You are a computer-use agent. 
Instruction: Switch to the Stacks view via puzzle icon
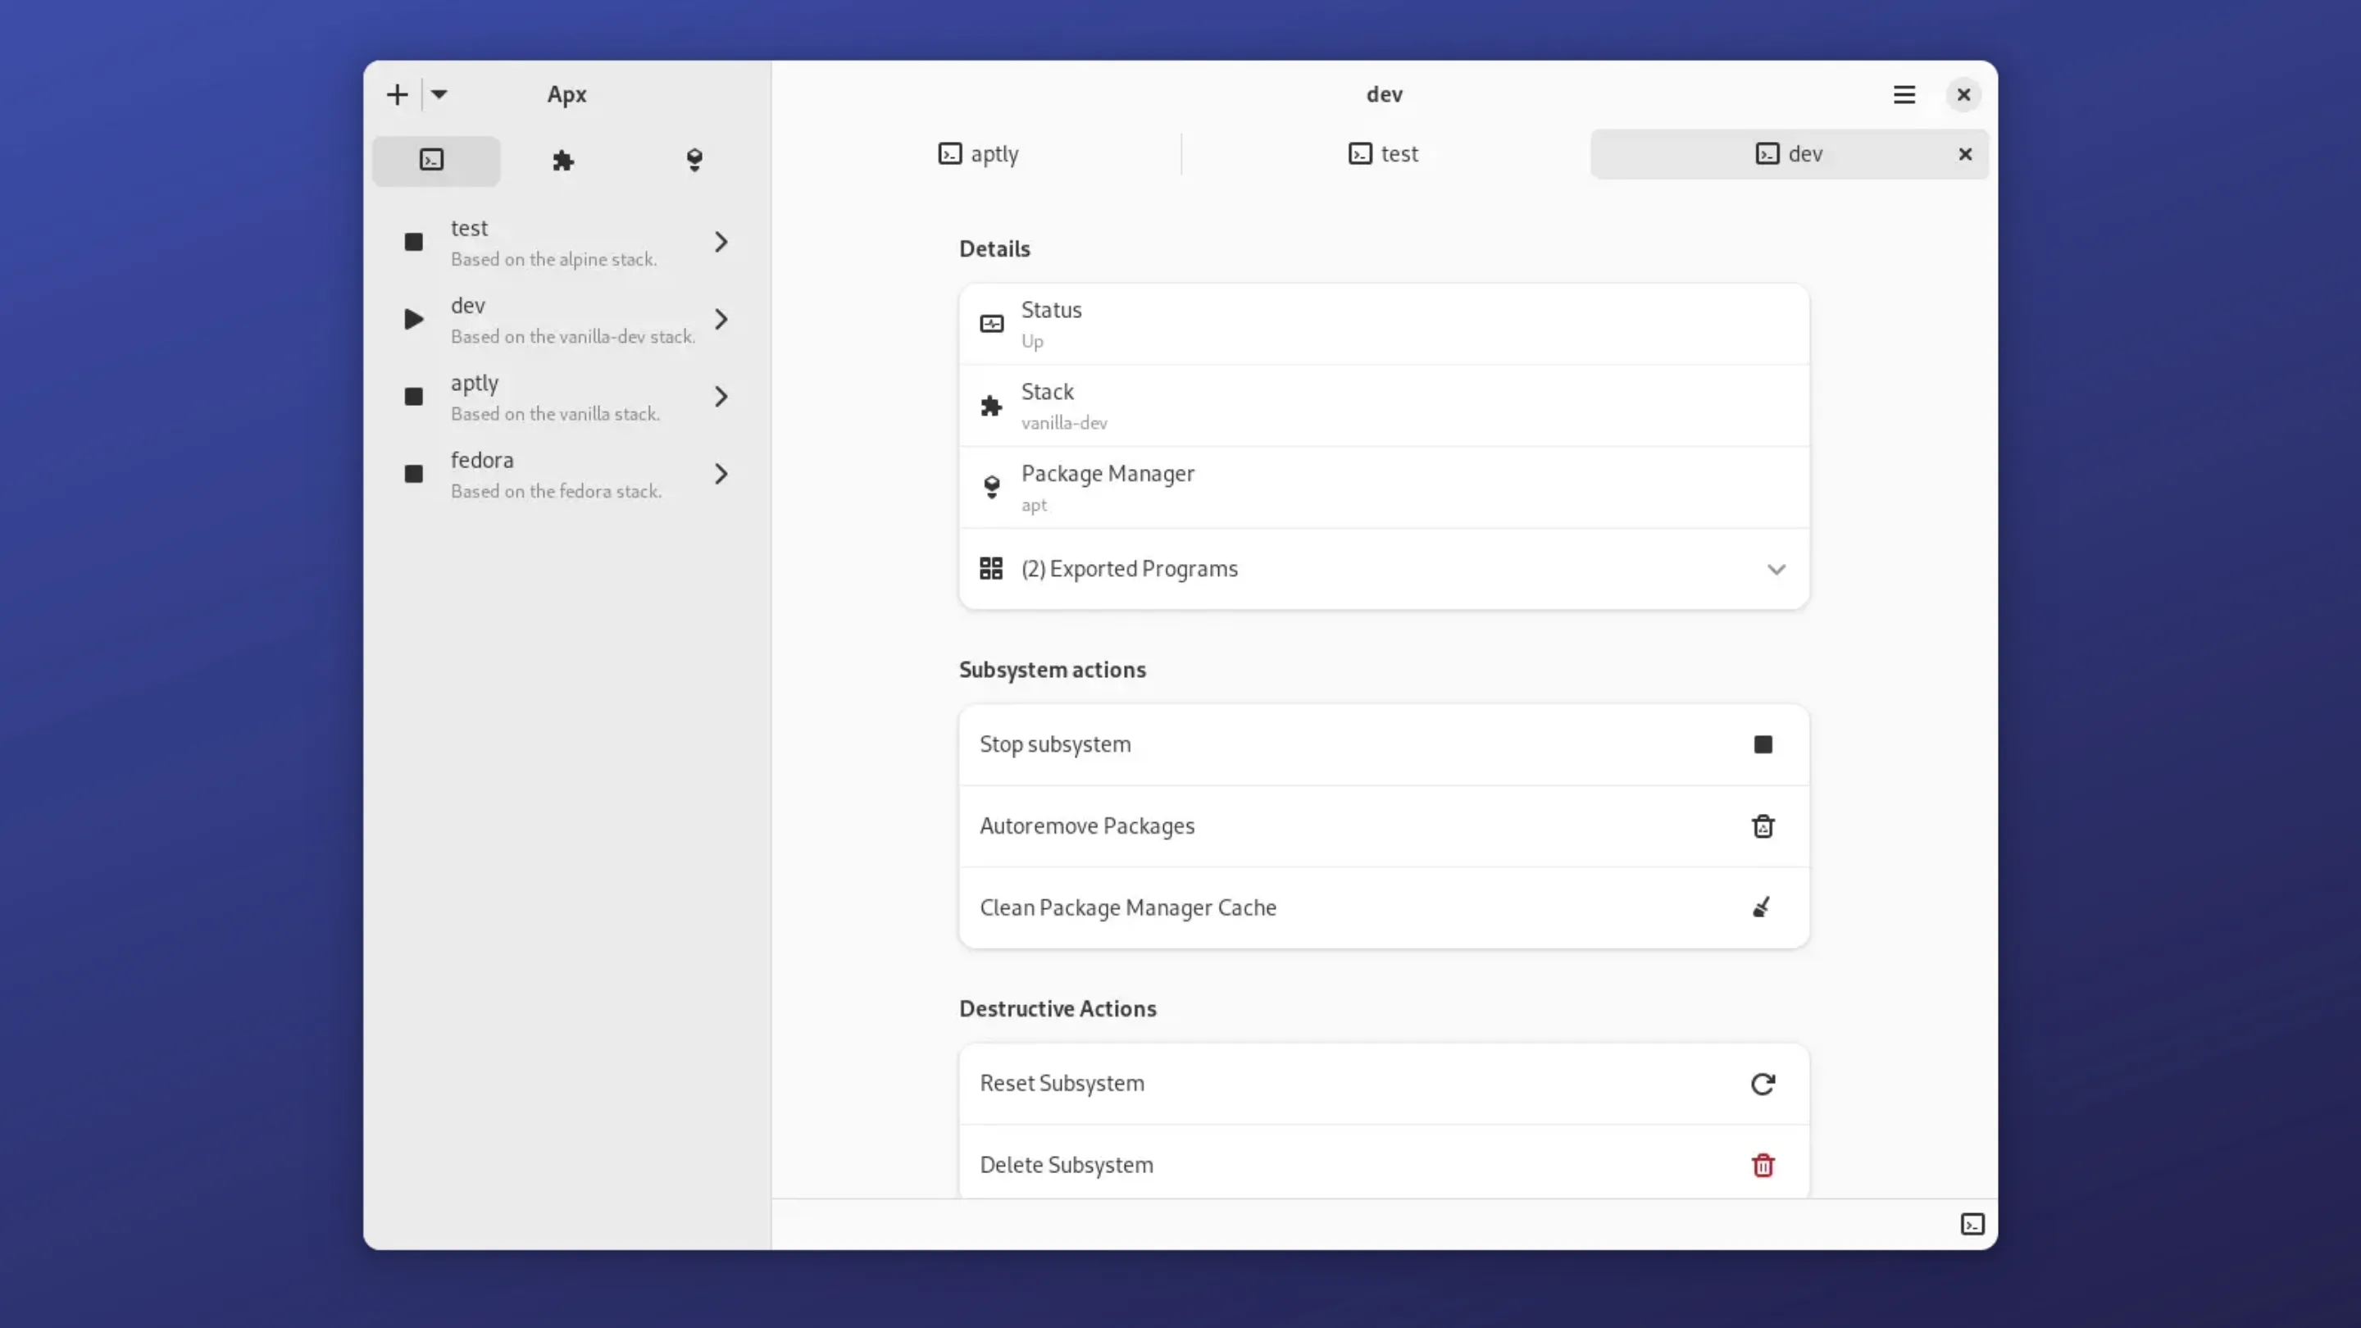562,161
